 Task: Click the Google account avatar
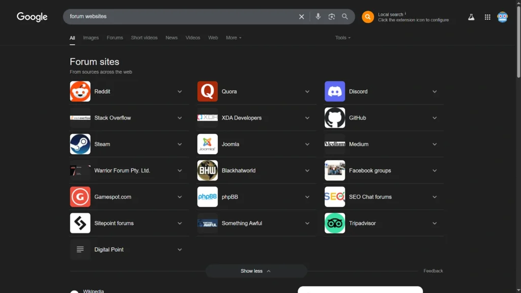pos(502,17)
